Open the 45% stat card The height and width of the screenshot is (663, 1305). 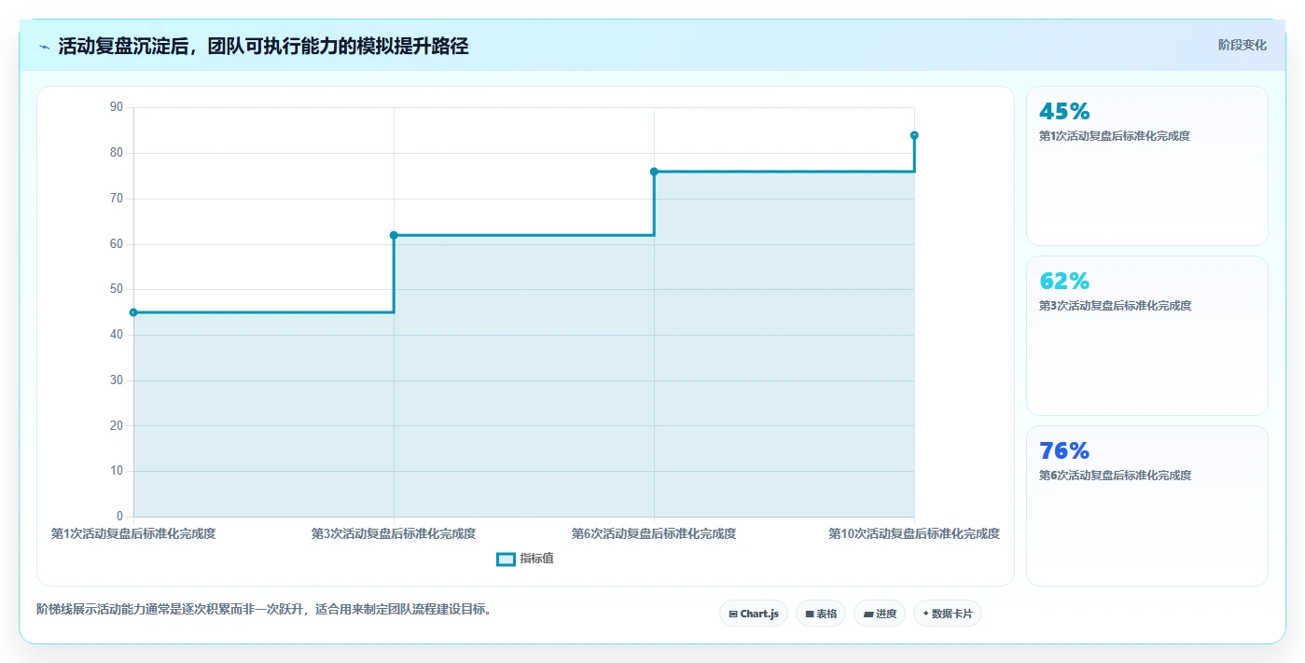1146,166
